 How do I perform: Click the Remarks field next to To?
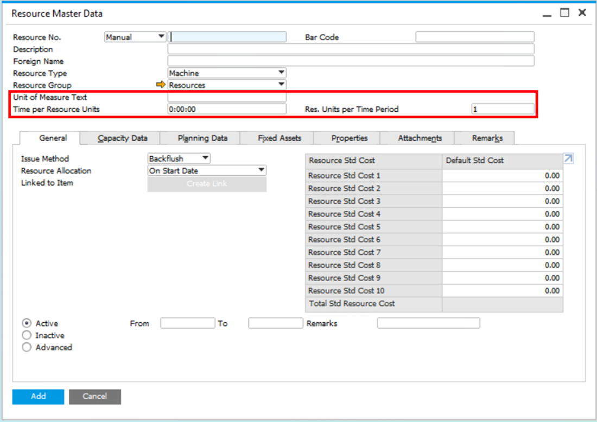click(x=428, y=323)
